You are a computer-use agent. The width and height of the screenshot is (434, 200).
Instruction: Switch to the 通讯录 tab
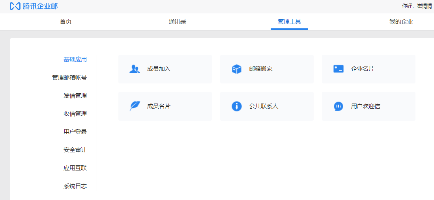tap(177, 22)
